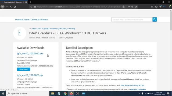The height and width of the screenshot is (96, 172).
Task: Open the notification Action Center icon
Action: [168, 94]
